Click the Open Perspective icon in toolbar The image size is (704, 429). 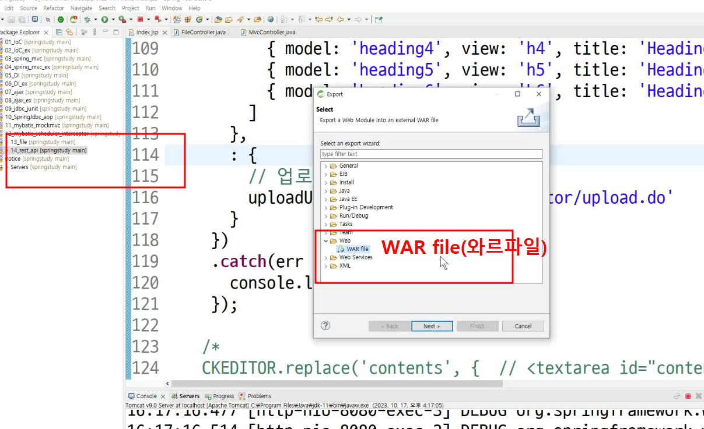(x=379, y=19)
